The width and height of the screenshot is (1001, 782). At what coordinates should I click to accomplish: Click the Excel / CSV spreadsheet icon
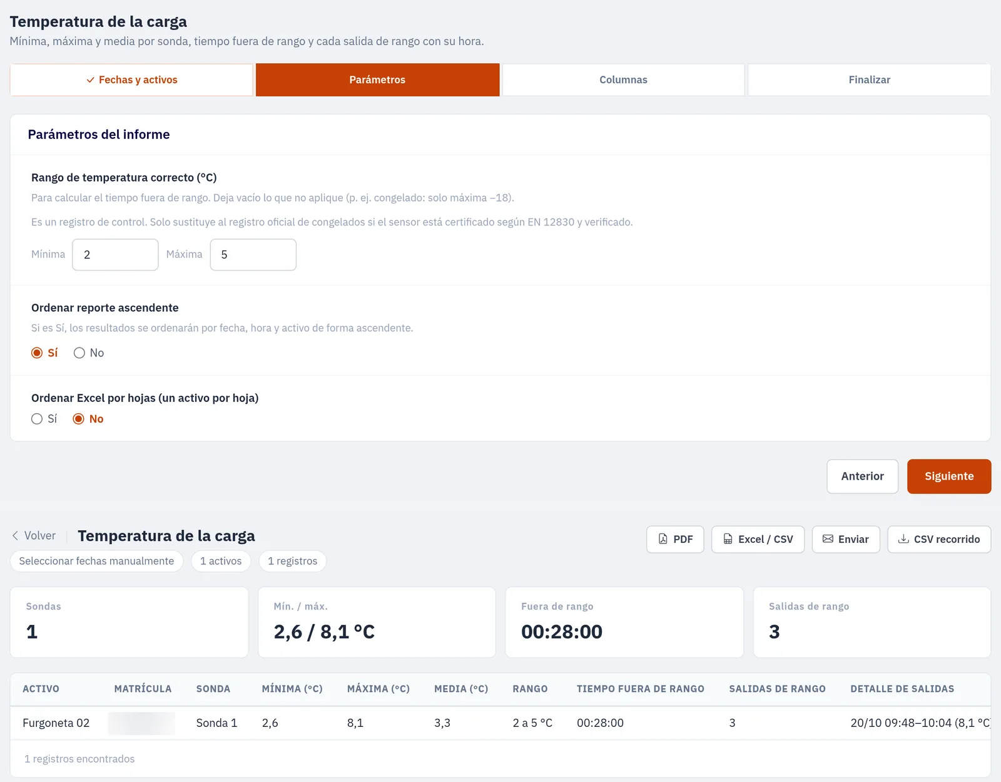(x=728, y=539)
